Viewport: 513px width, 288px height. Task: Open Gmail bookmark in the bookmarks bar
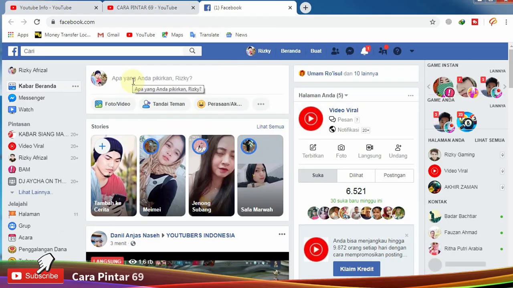[109, 35]
